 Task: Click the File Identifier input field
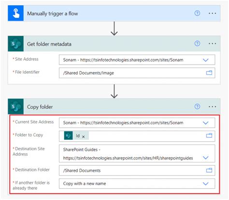coord(137,73)
